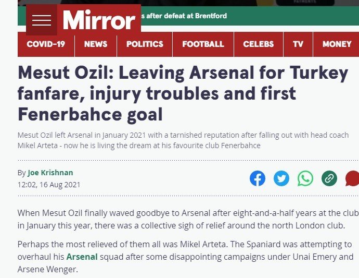Share article on Twitter

point(281,178)
